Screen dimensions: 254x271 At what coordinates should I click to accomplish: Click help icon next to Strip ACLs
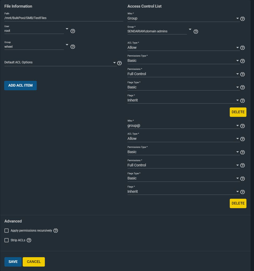coord(29,240)
